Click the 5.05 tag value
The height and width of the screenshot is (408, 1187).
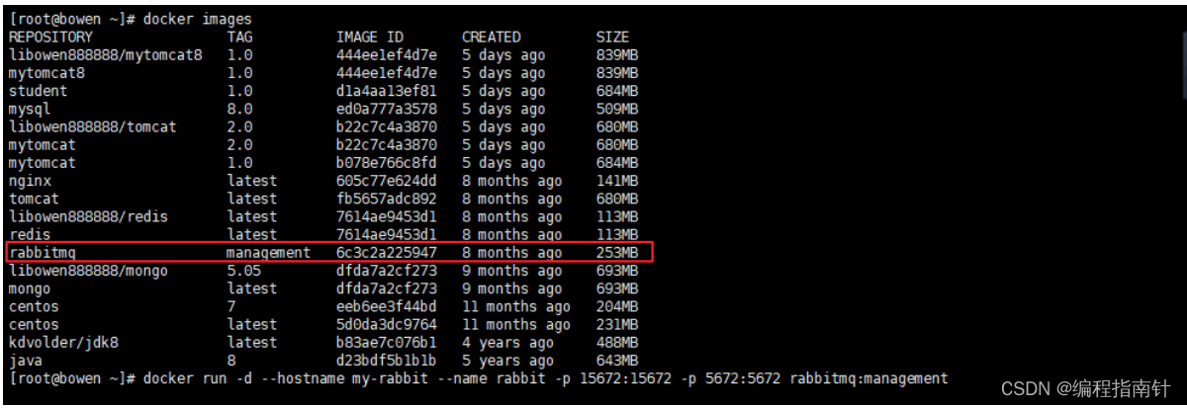pyautogui.click(x=243, y=271)
